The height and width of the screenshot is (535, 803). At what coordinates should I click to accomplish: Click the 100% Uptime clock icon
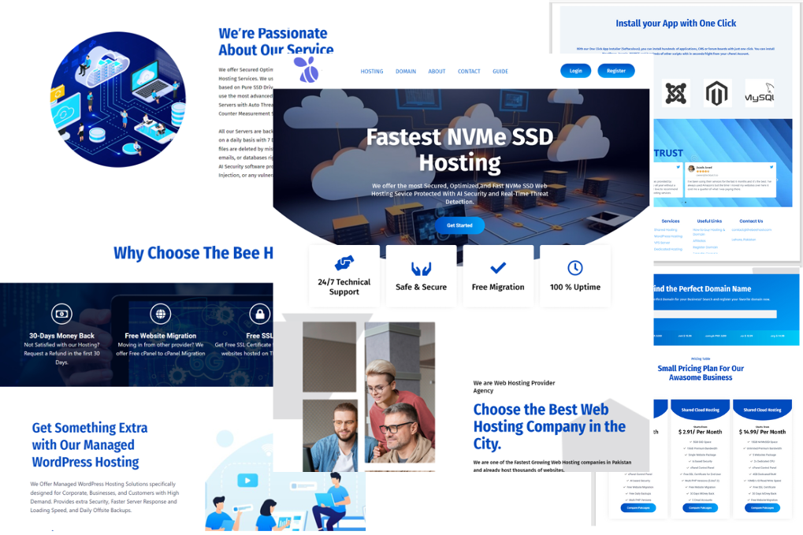pyautogui.click(x=575, y=268)
